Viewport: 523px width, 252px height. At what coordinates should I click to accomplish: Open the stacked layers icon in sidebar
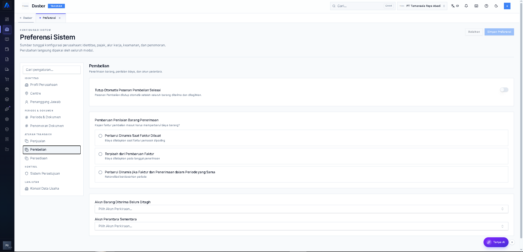click(x=7, y=99)
